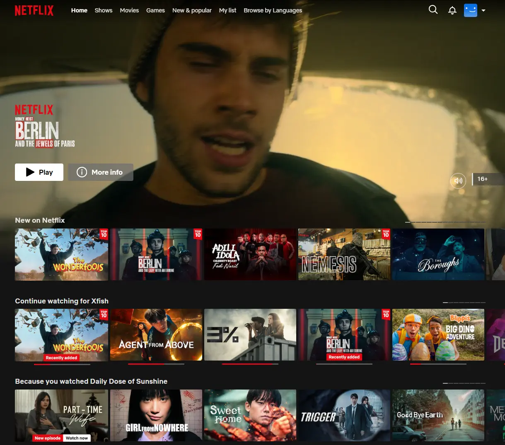
Task: Resume Berlin in Continue watching row
Action: click(344, 335)
